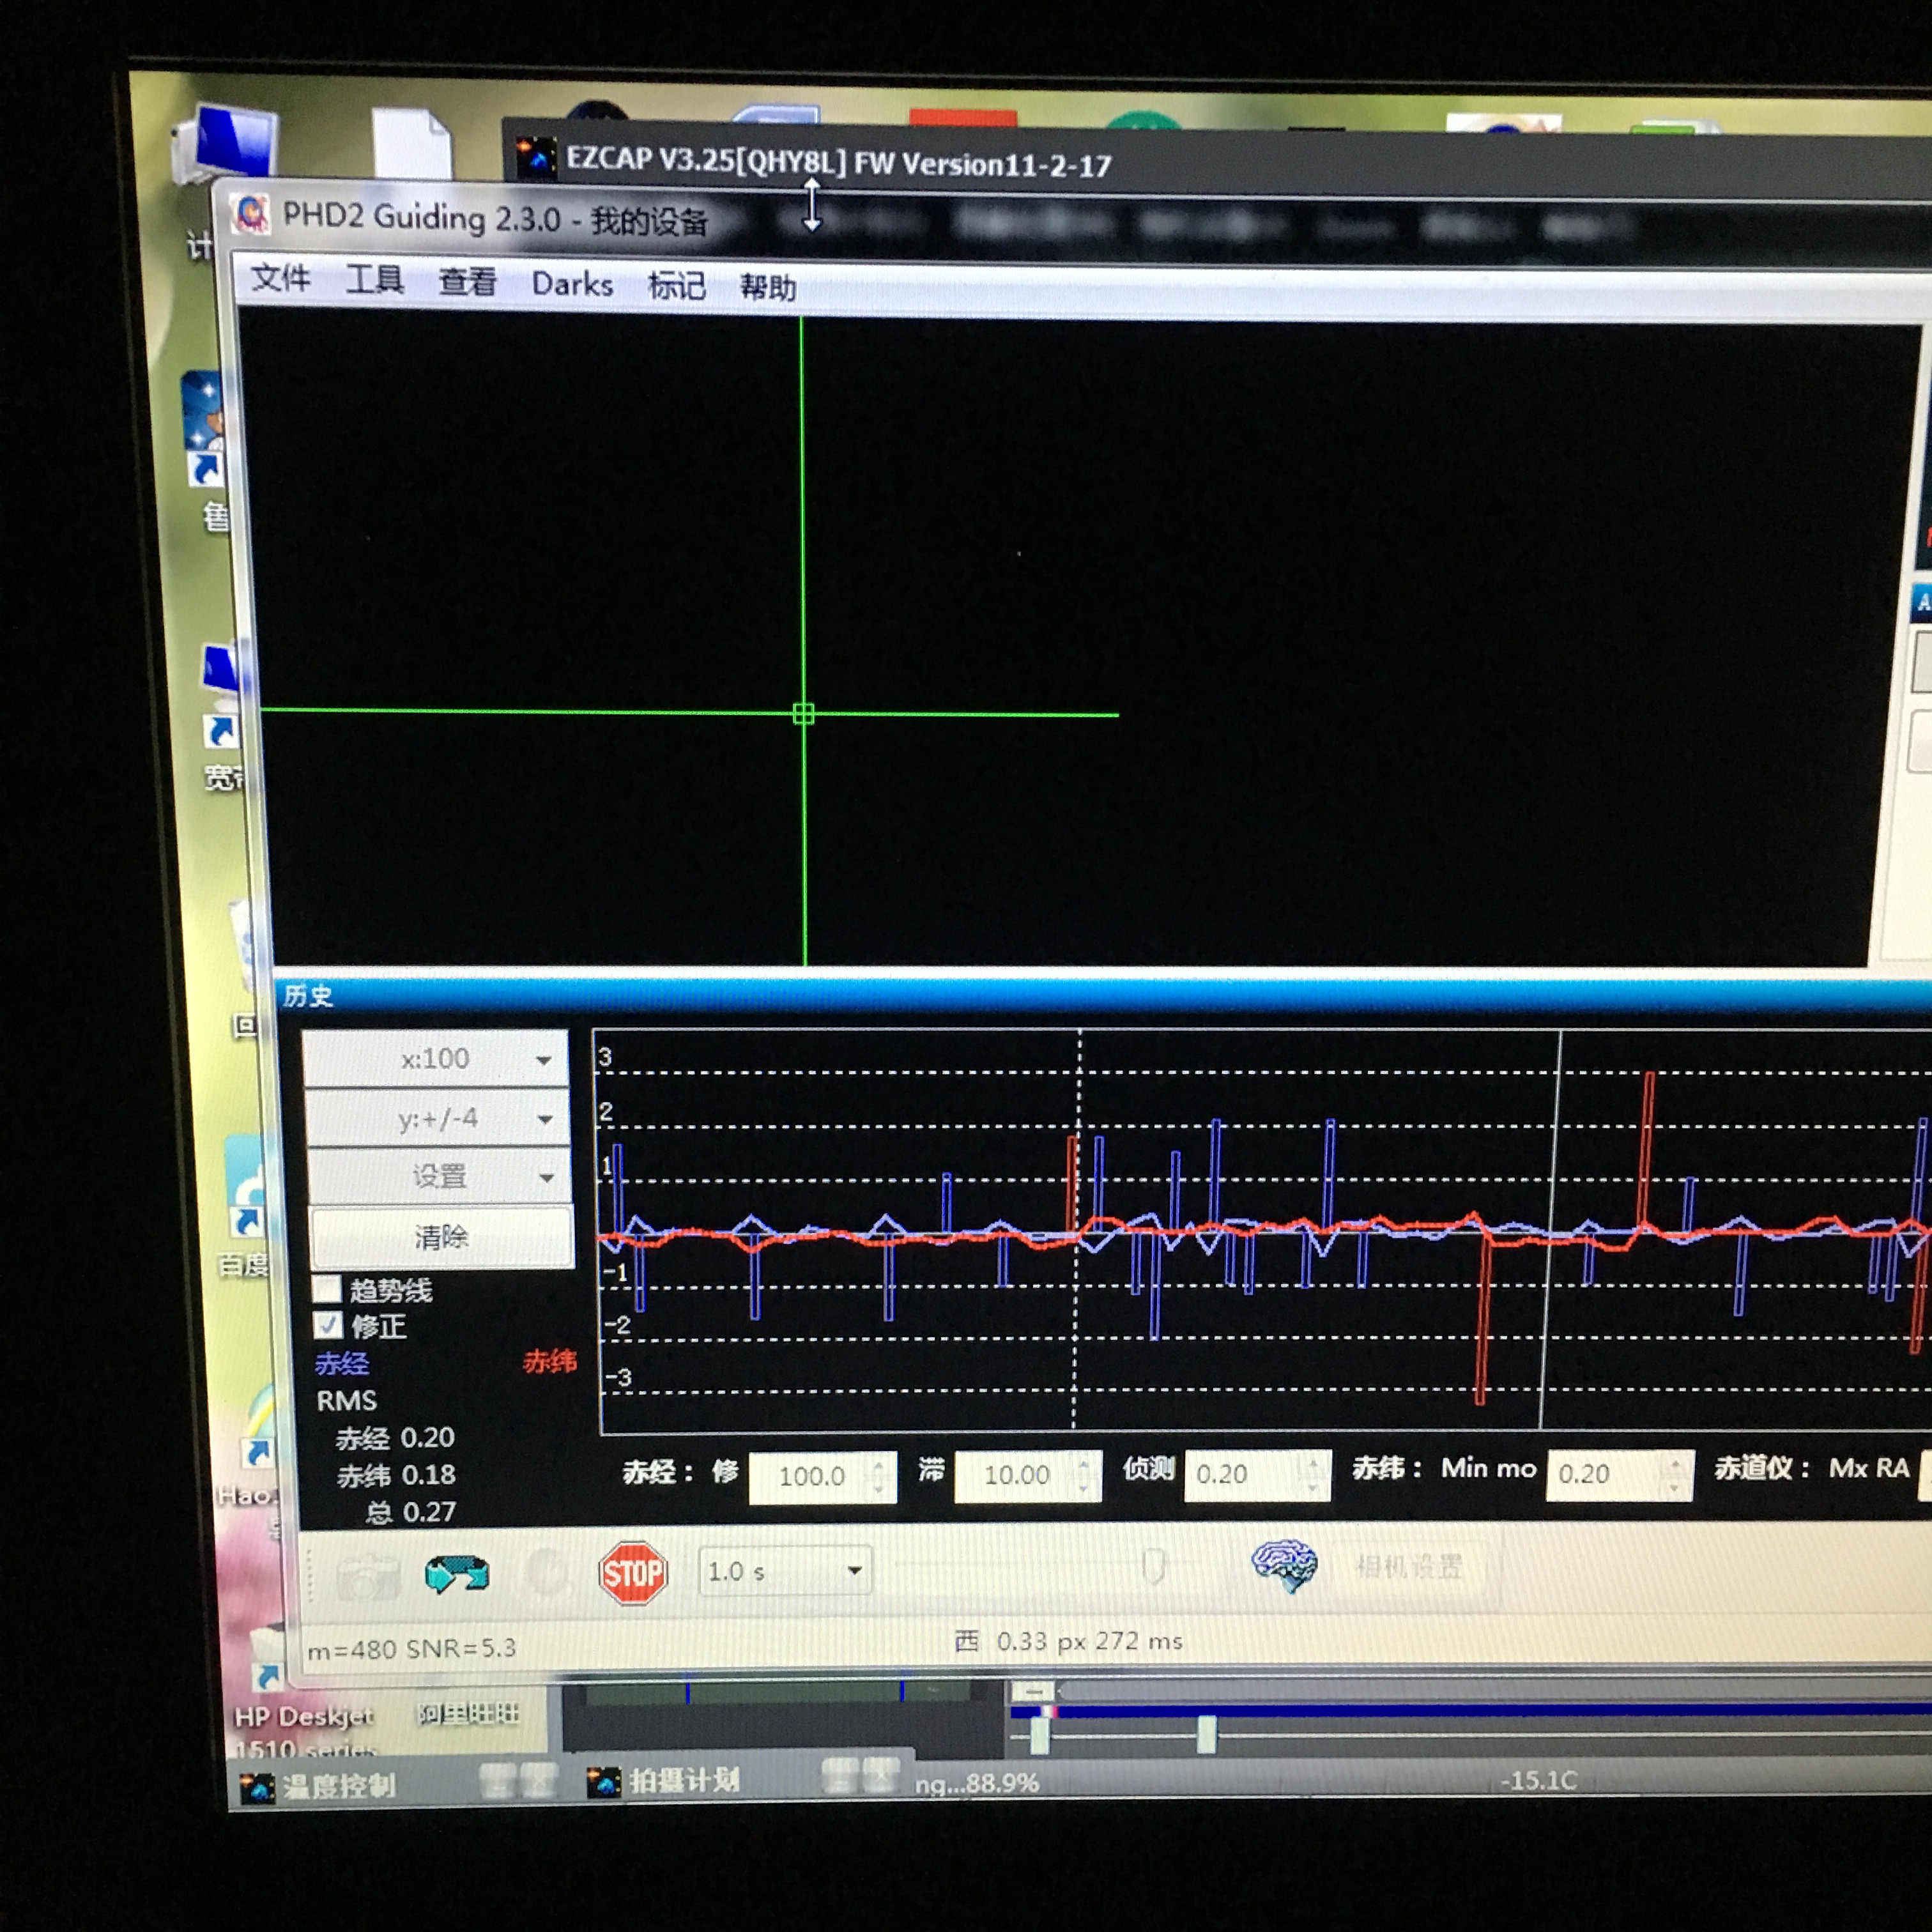Select the 阿里旺旺 desktop shortcut
1932x1932 pixels.
[468, 1714]
